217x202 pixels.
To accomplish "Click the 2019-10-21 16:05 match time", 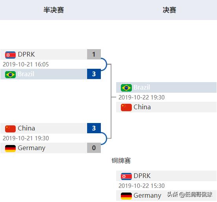I will [26, 64].
